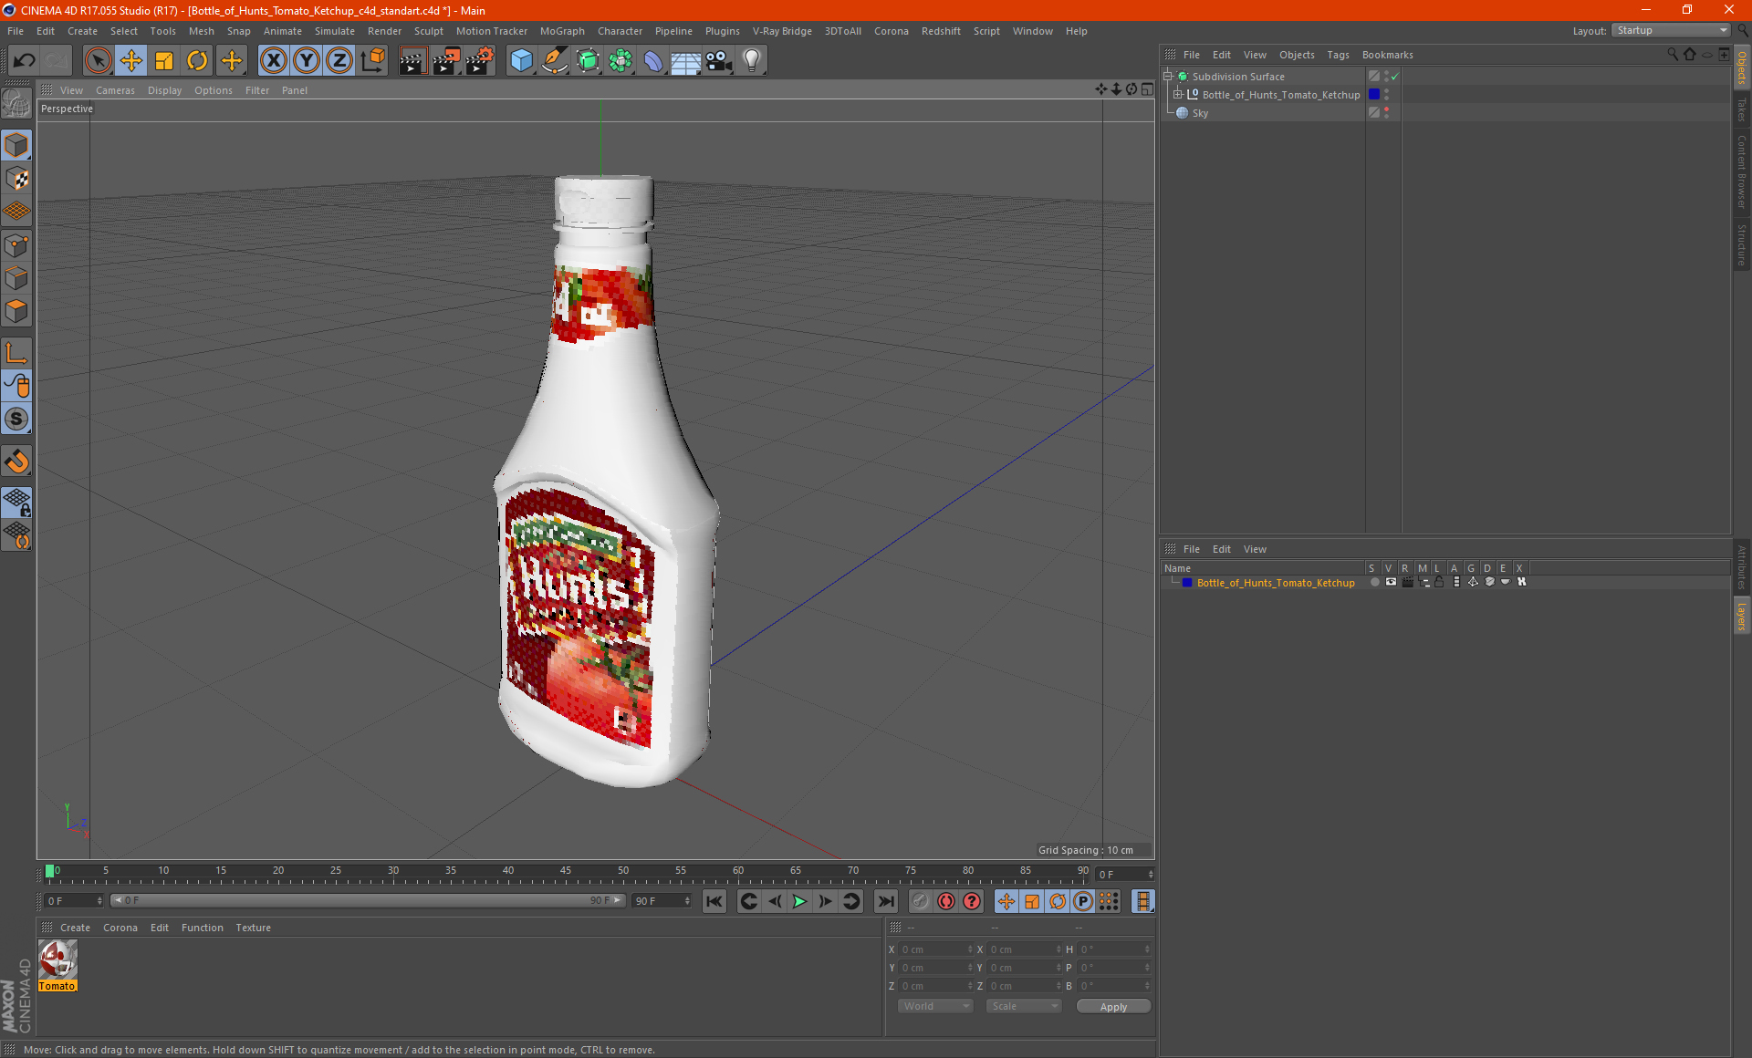Viewport: 1752px width, 1058px height.
Task: Go to start of animation
Action: [714, 902]
